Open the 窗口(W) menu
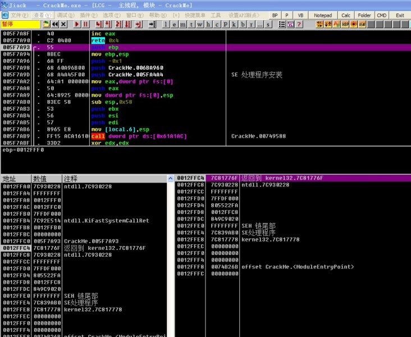Image resolution: width=411 pixels, height=337 pixels. coord(135,15)
